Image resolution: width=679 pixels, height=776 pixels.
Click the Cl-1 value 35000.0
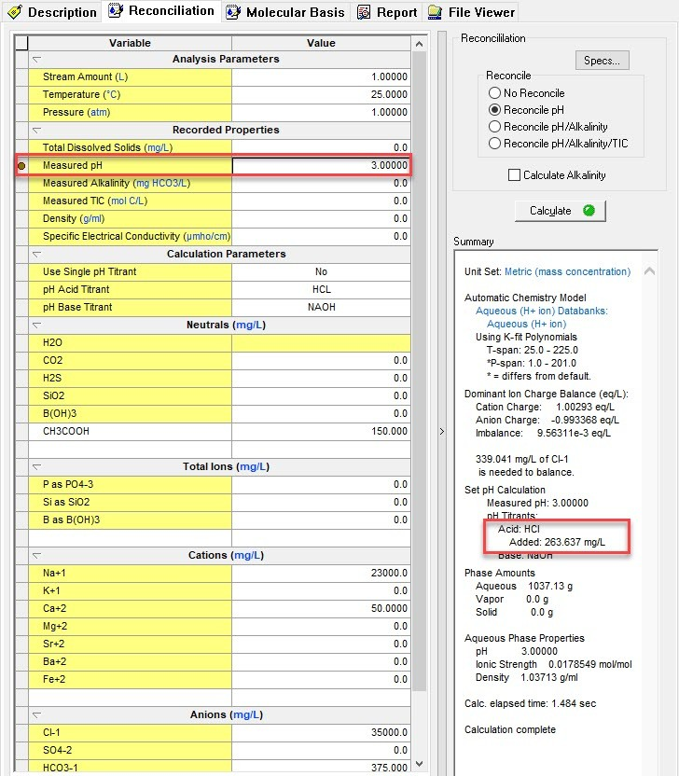tap(321, 732)
